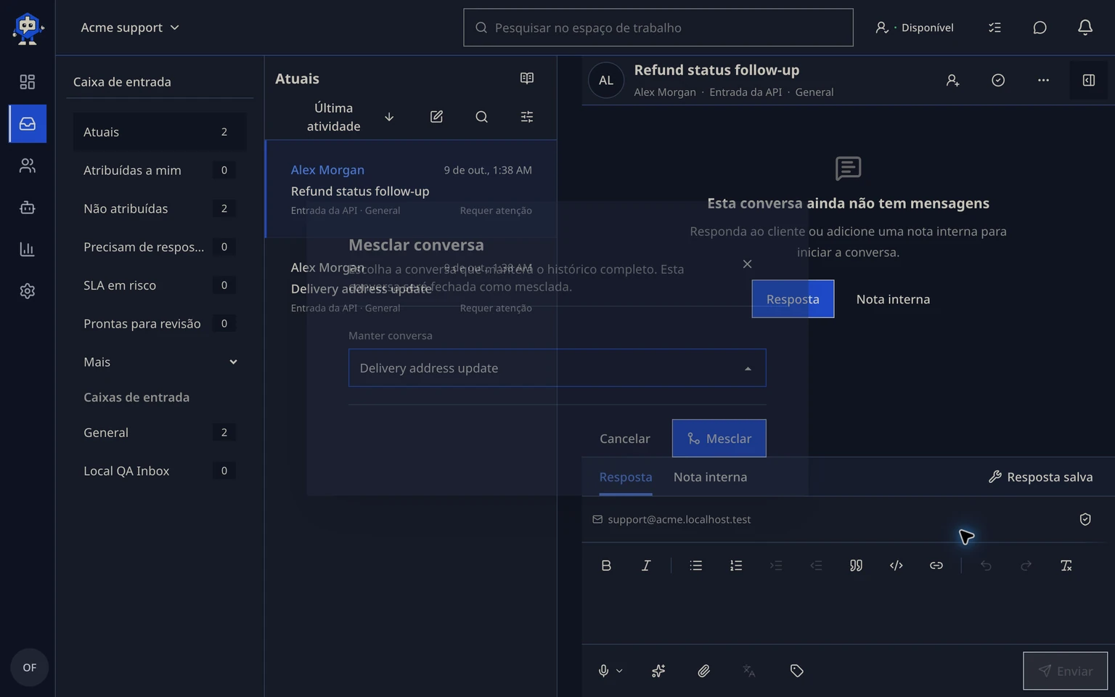Switch to the Nota interna composer tab
This screenshot has height=697, width=1115.
tap(710, 477)
